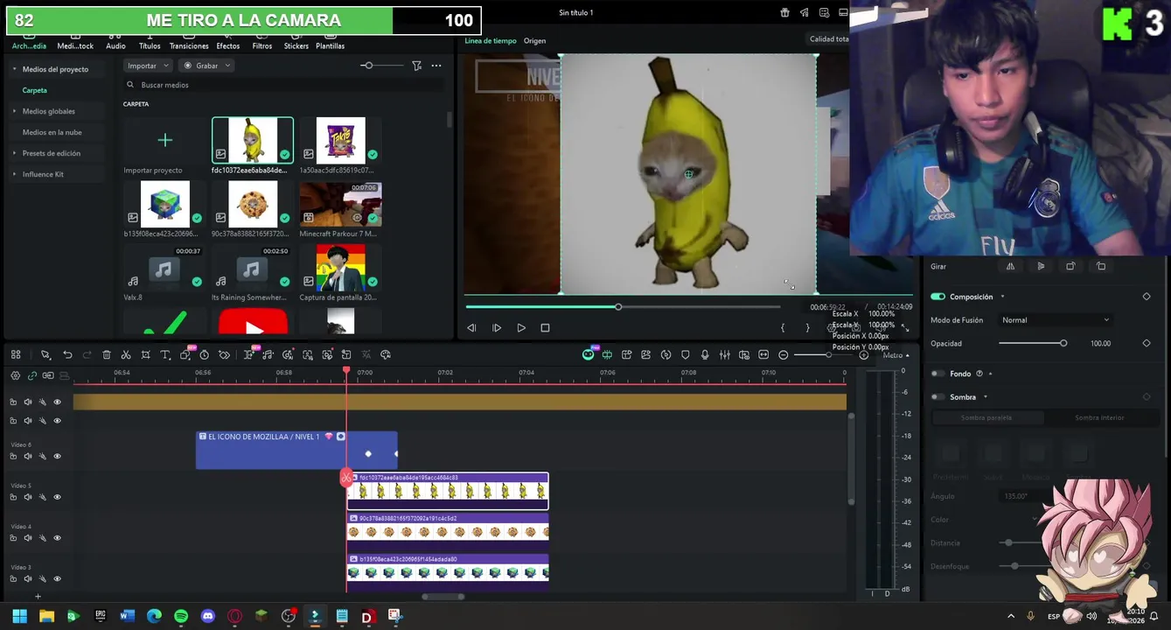Viewport: 1171px width, 630px height.
Task: Open the three-dots more options in media panel
Action: pyautogui.click(x=436, y=66)
